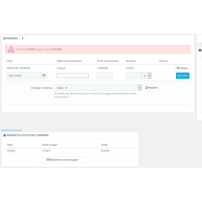Focus the ID de la transaction input

coord(105,76)
